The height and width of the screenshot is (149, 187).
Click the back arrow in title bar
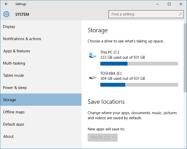coord(6,4)
